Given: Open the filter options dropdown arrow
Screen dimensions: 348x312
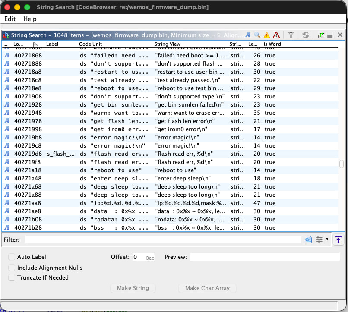Looking at the screenshot, I should [x=327, y=239].
